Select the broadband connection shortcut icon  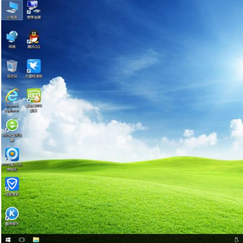[x=34, y=10]
